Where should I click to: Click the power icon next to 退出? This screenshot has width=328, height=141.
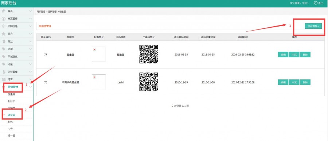pyautogui.click(x=316, y=3)
